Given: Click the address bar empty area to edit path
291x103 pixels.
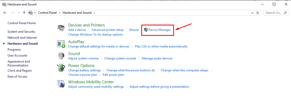Looking at the screenshot, I should pyautogui.click(x=172, y=13).
